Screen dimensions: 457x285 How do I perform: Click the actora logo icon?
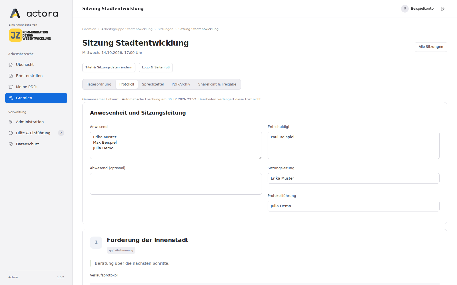15,13
